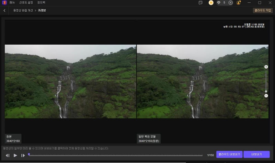Play the video preview
The width and height of the screenshot is (275, 163).
click(15, 155)
